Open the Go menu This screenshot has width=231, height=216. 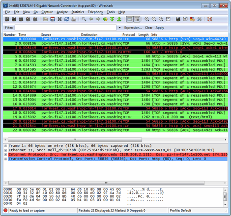coord(35,12)
